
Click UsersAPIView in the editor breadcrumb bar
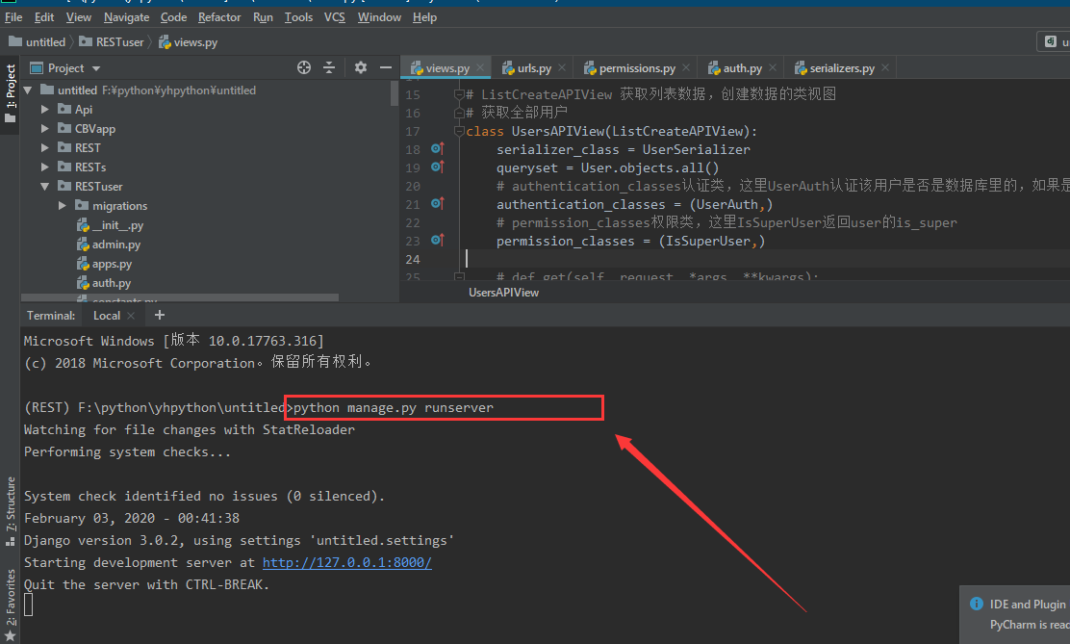point(503,293)
